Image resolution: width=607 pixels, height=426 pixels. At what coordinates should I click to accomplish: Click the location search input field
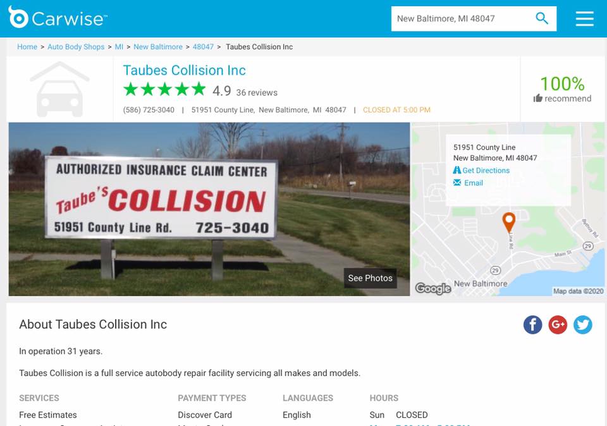(463, 18)
